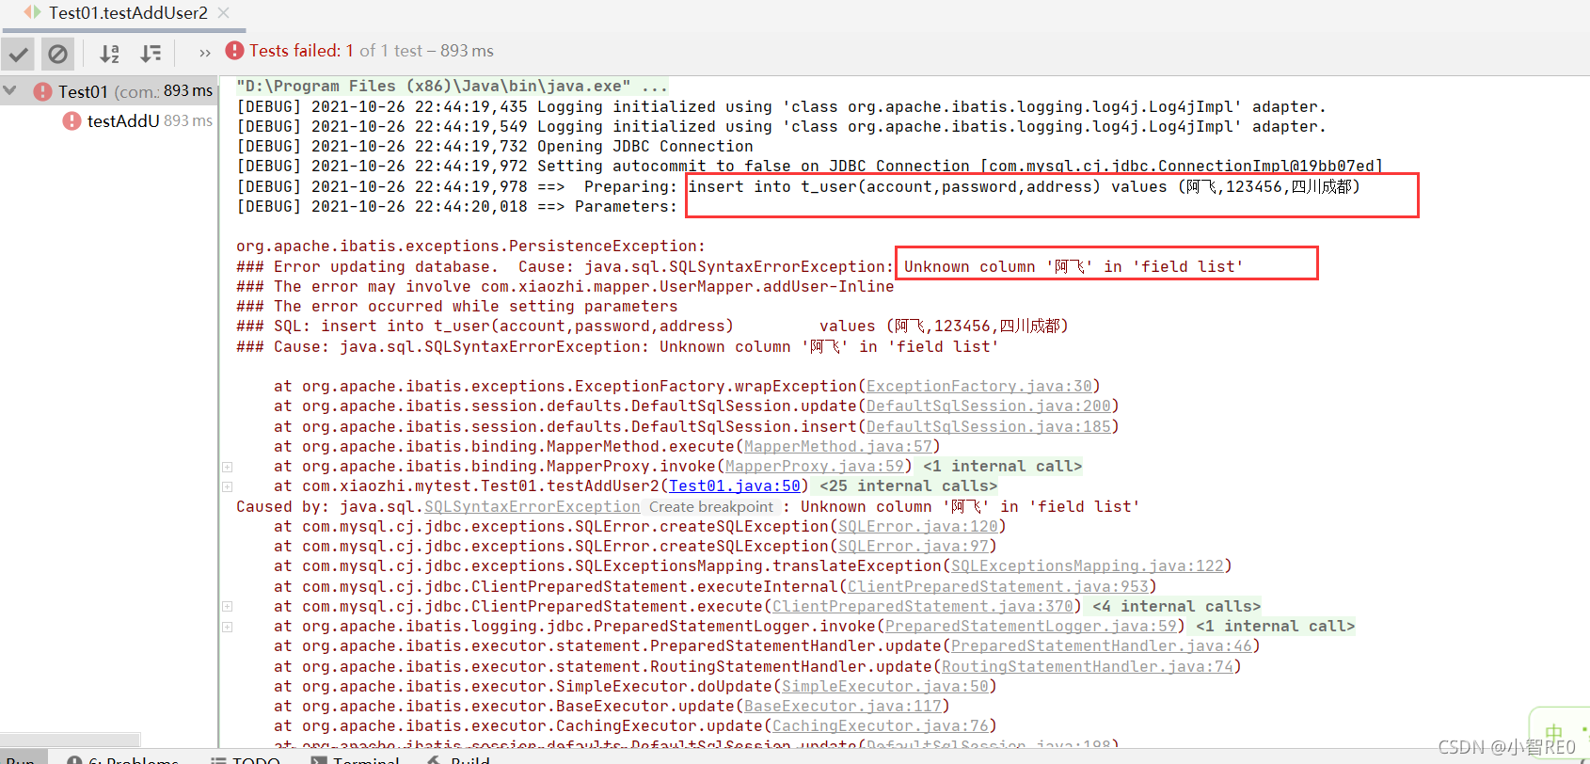Viewport: 1590px width, 764px height.
Task: Click the failed icon beside testAddU node
Action: 72,120
